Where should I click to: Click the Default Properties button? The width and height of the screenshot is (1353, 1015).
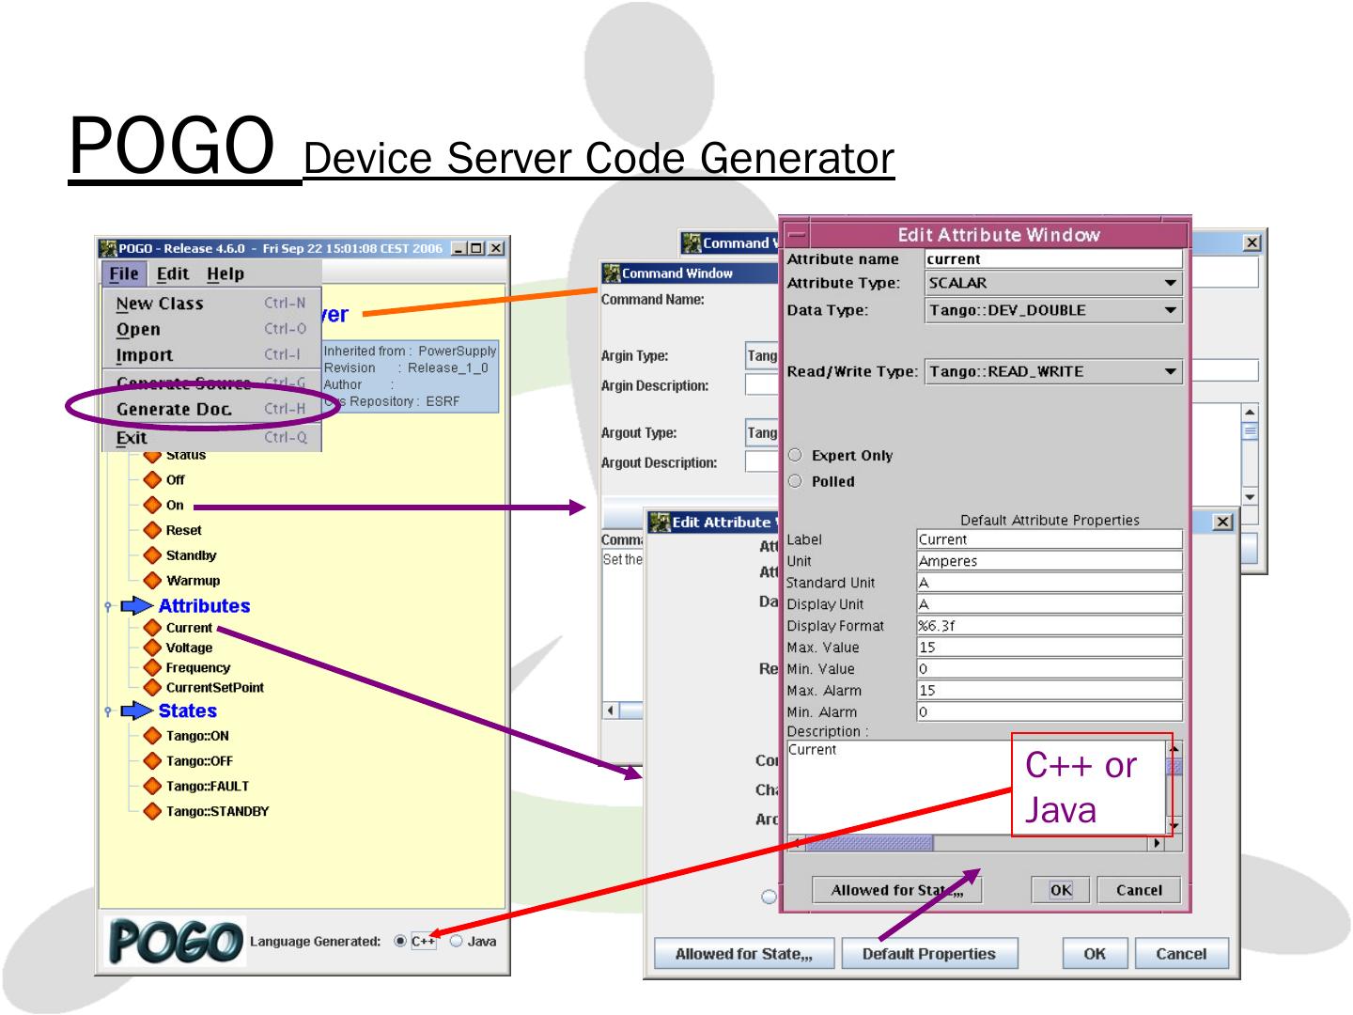point(929,954)
